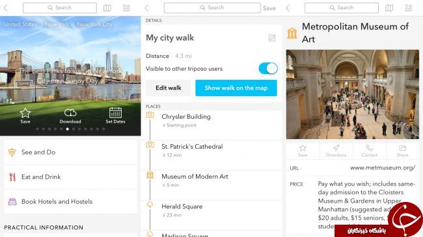The height and width of the screenshot is (237, 423).
Task: Click Save next to the middle search field
Action: point(269,8)
